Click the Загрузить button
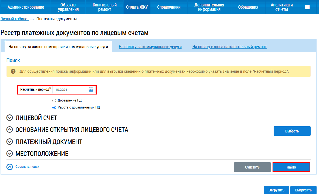319x196 pixels. [276, 190]
